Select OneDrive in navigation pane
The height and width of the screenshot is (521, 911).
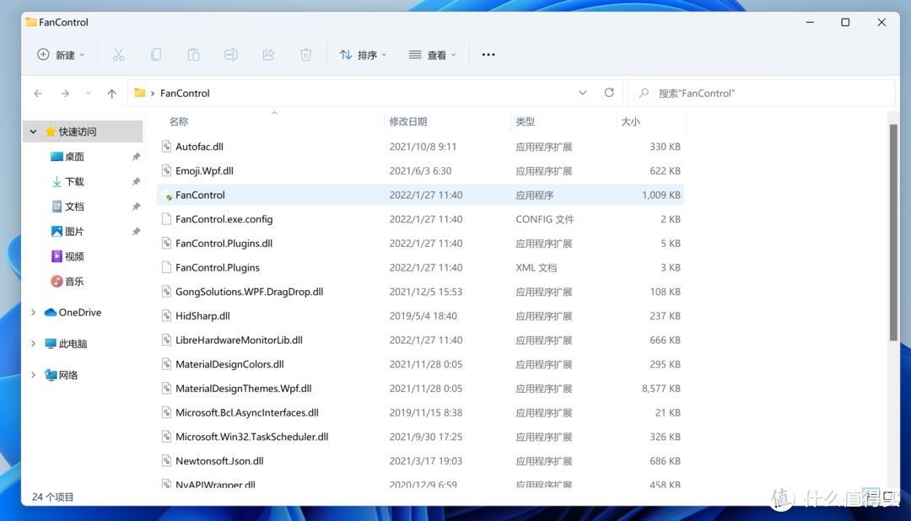coord(73,312)
